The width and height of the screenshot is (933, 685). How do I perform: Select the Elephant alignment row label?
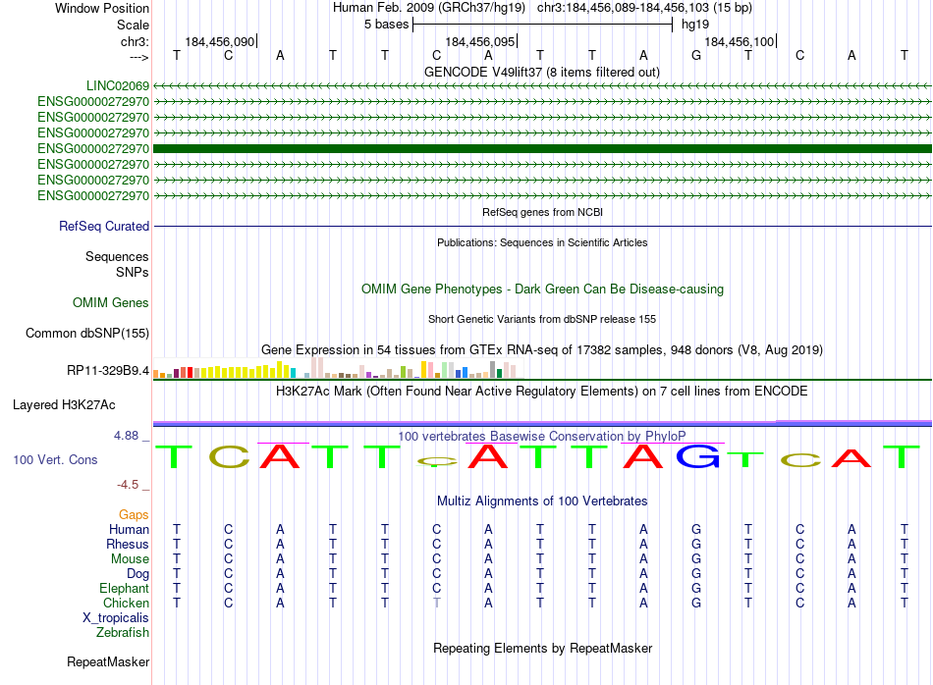pyautogui.click(x=124, y=588)
